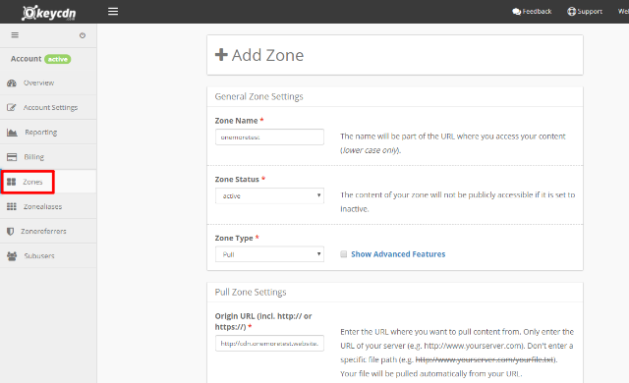Click the KeyCDN logo
Viewport: 629px width, 383px height.
click(x=48, y=13)
